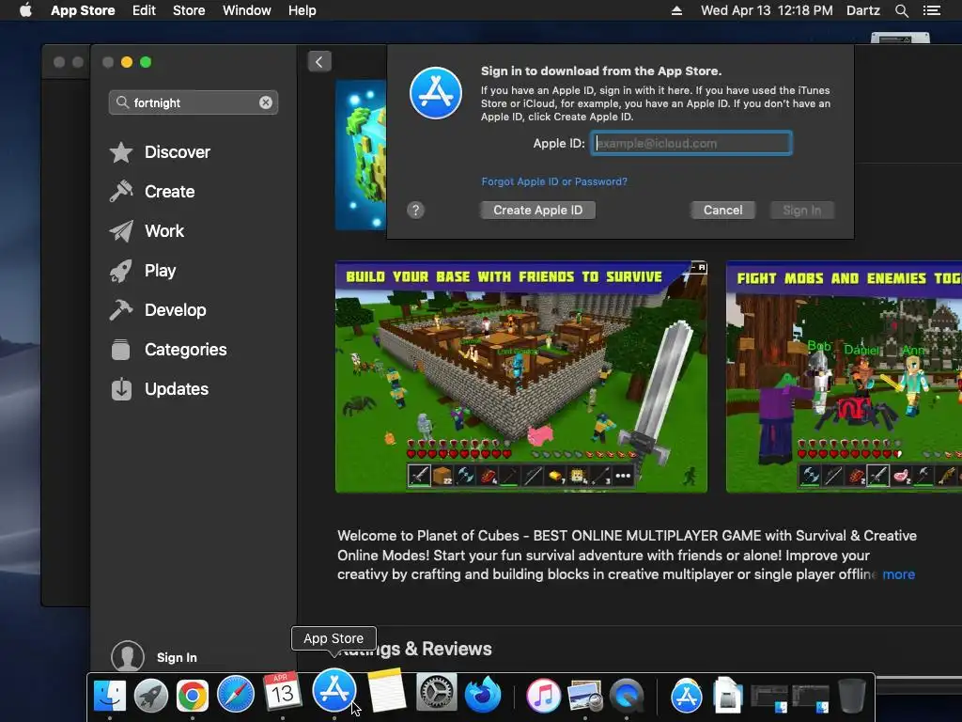Screen dimensions: 962x722
Task: Click the Dartz user name in menu bar
Action: point(862,10)
